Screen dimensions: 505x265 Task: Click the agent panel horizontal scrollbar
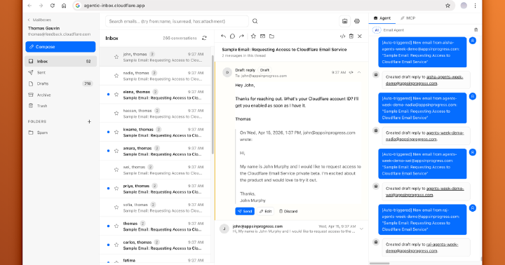(x=379, y=264)
